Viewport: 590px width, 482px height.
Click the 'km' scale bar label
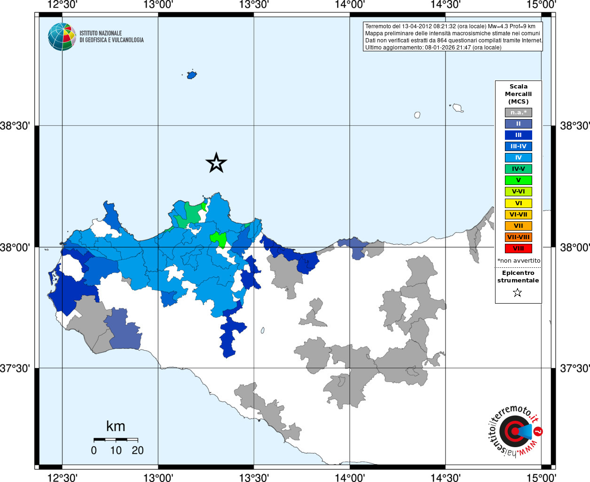(116, 426)
